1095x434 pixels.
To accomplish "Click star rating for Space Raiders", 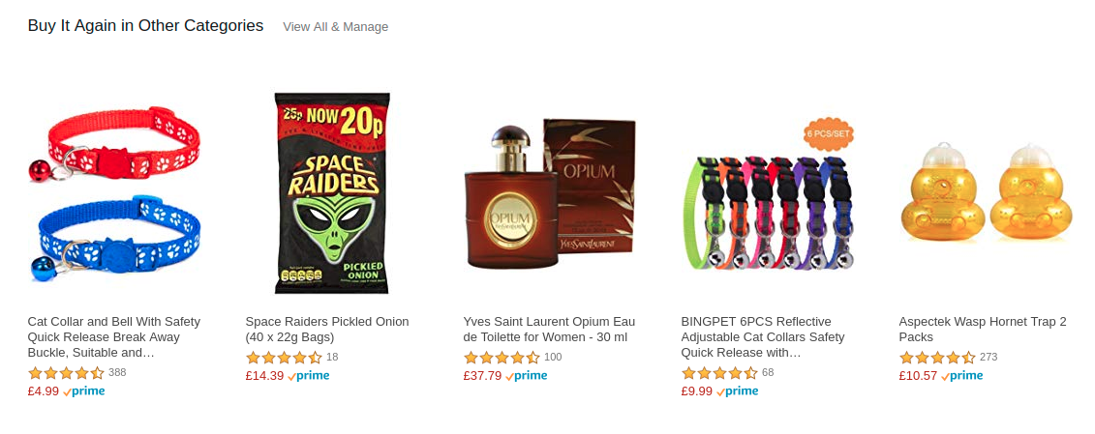I will pos(285,358).
